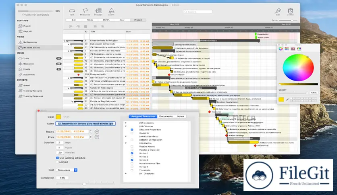
Task: Switch timeline to Year view
Action: coord(122,20)
